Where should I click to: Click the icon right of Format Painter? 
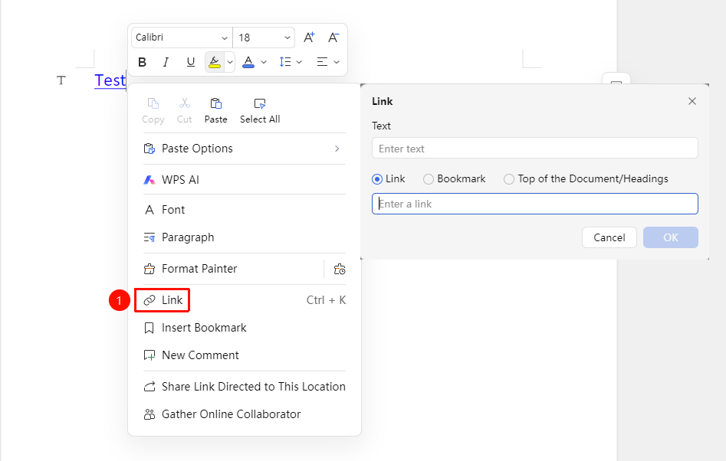(x=340, y=269)
